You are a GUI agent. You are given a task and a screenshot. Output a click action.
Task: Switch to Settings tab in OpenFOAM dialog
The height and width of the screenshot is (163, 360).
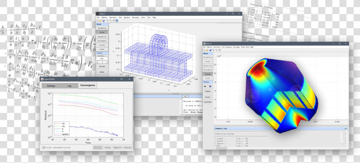(51, 86)
